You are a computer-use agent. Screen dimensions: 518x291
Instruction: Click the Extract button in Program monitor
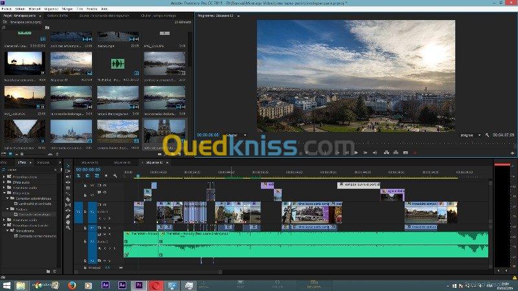point(396,153)
